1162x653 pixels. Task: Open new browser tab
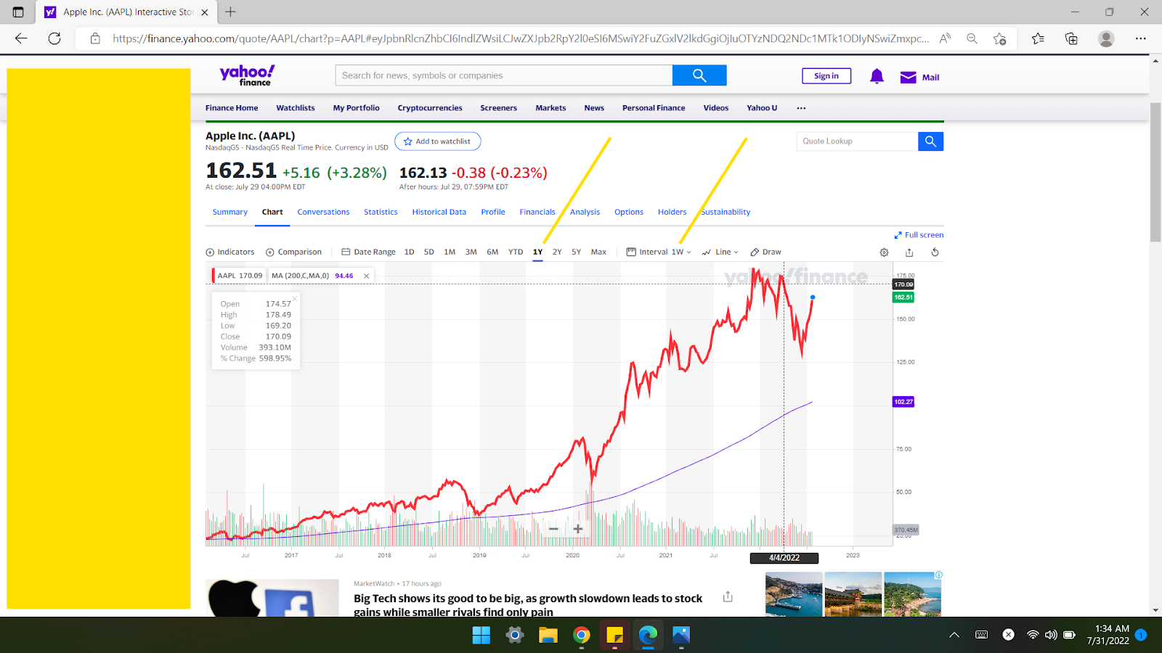point(230,12)
